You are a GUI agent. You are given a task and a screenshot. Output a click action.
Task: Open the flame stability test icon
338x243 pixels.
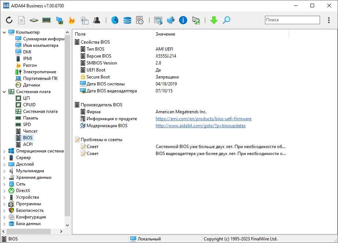click(72, 20)
